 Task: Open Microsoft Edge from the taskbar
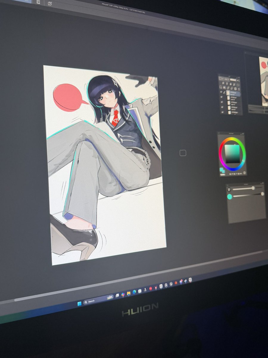(x=134, y=292)
